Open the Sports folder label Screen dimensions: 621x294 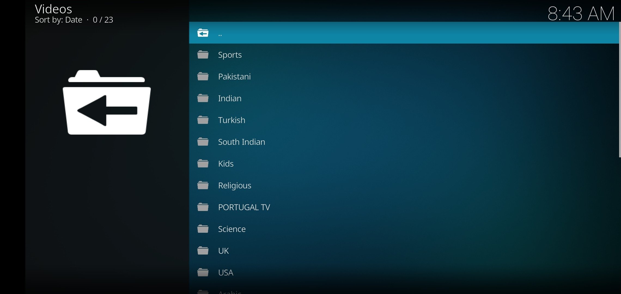230,55
